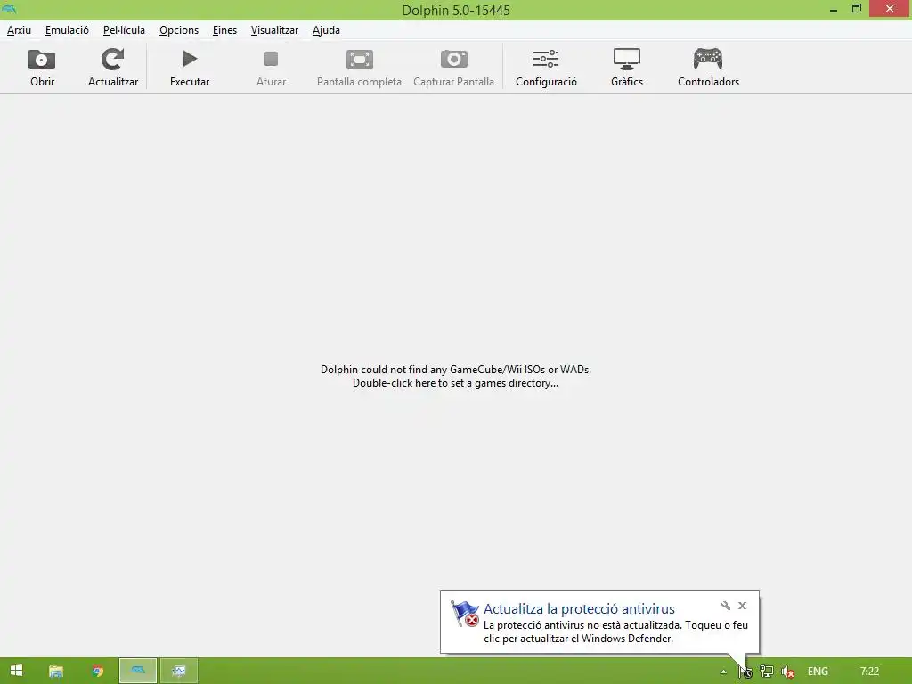The width and height of the screenshot is (912, 684).
Task: Open notification options wrench icon
Action: pos(725,606)
